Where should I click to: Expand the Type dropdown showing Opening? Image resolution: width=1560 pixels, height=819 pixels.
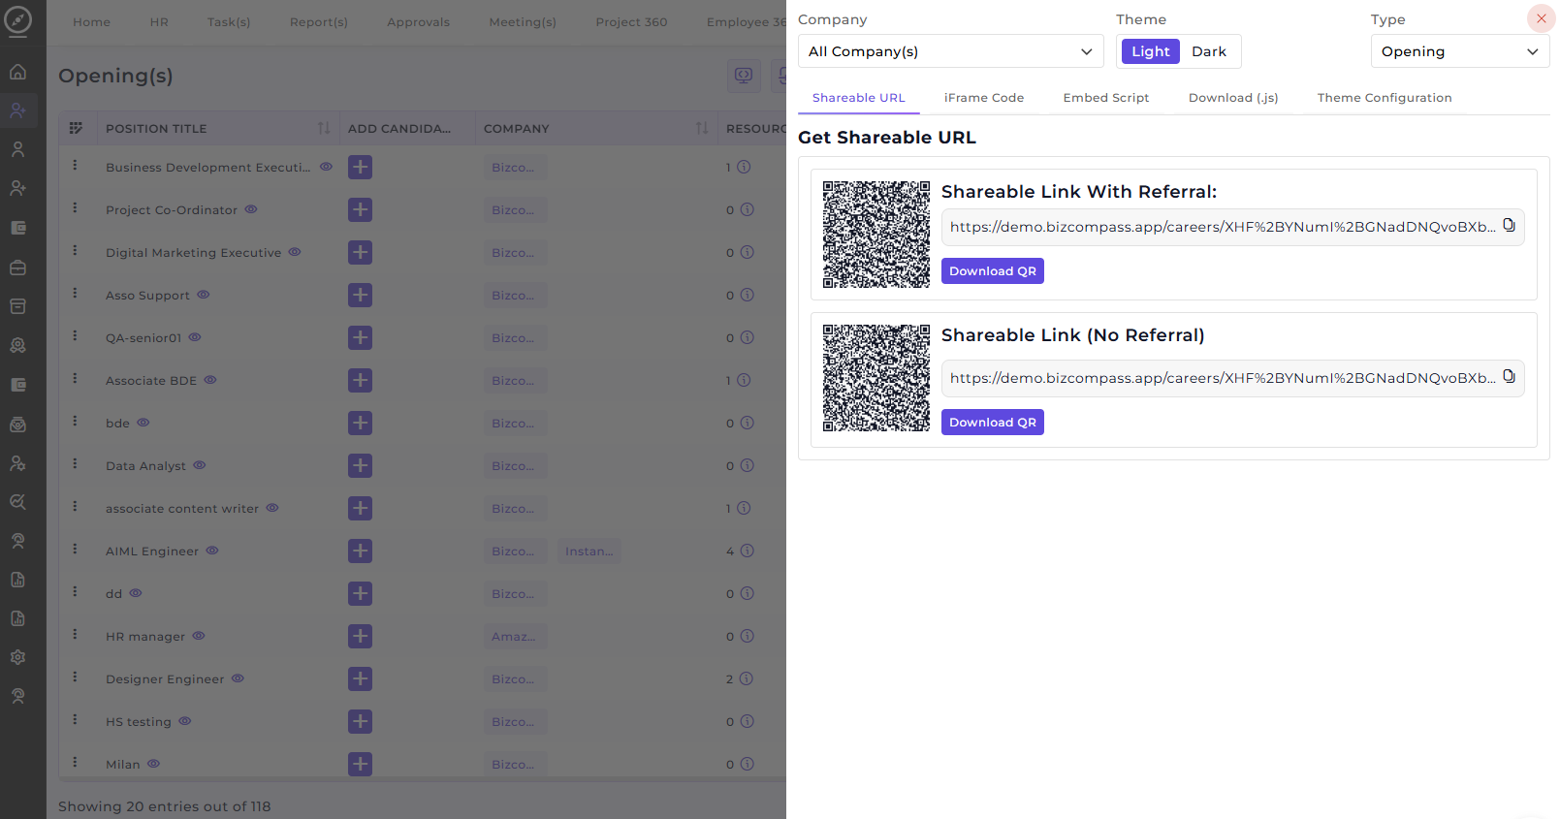[1459, 51]
